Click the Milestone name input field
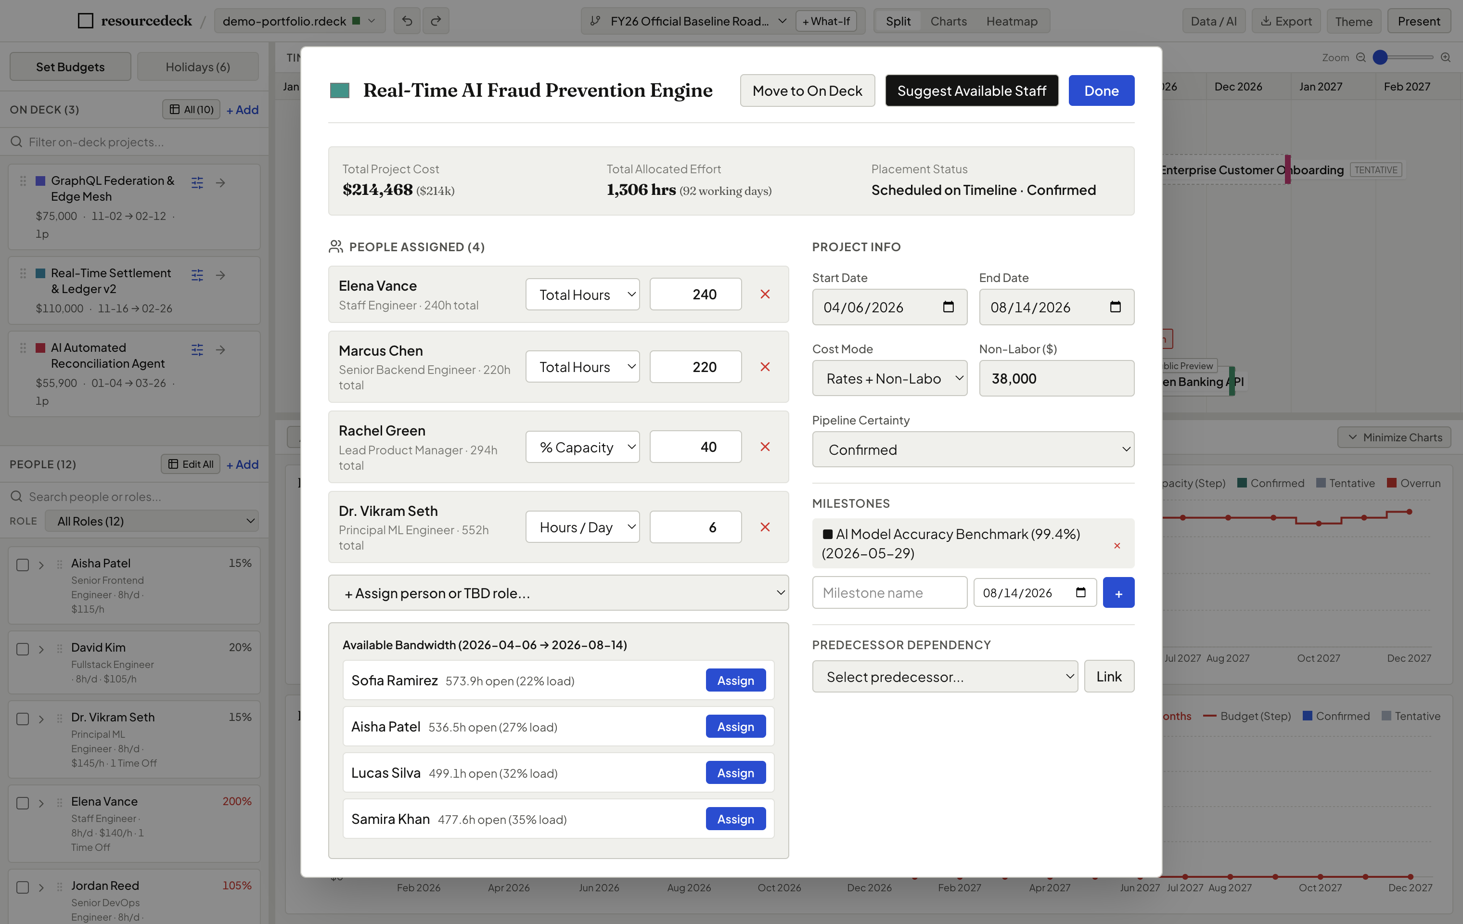 pos(889,593)
